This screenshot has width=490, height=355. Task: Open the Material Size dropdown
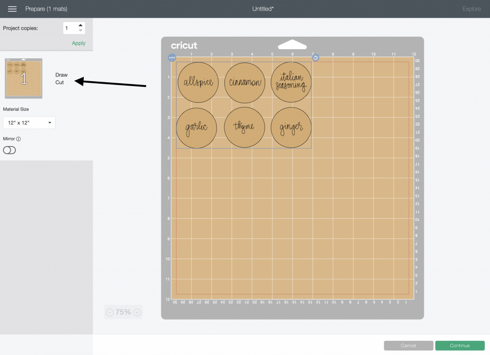pos(29,123)
